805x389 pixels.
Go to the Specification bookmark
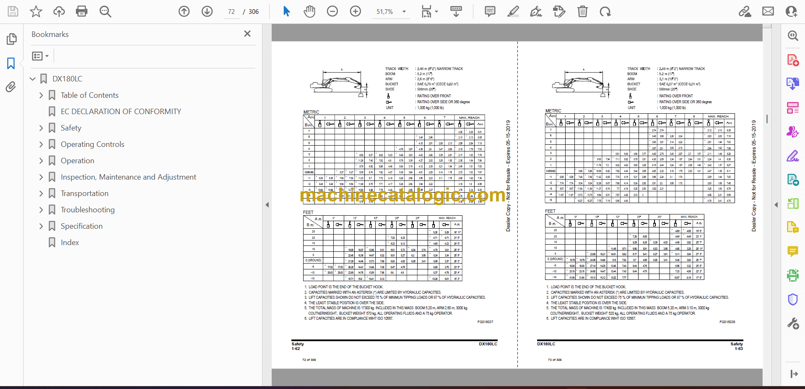pyautogui.click(x=81, y=226)
